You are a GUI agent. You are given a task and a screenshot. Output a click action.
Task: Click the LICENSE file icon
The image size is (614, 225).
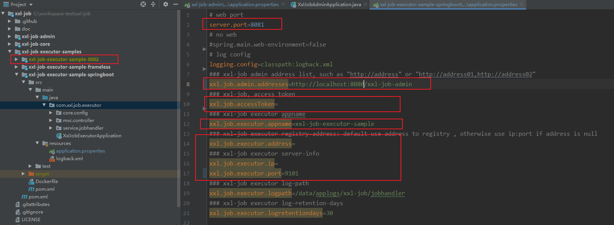point(18,220)
